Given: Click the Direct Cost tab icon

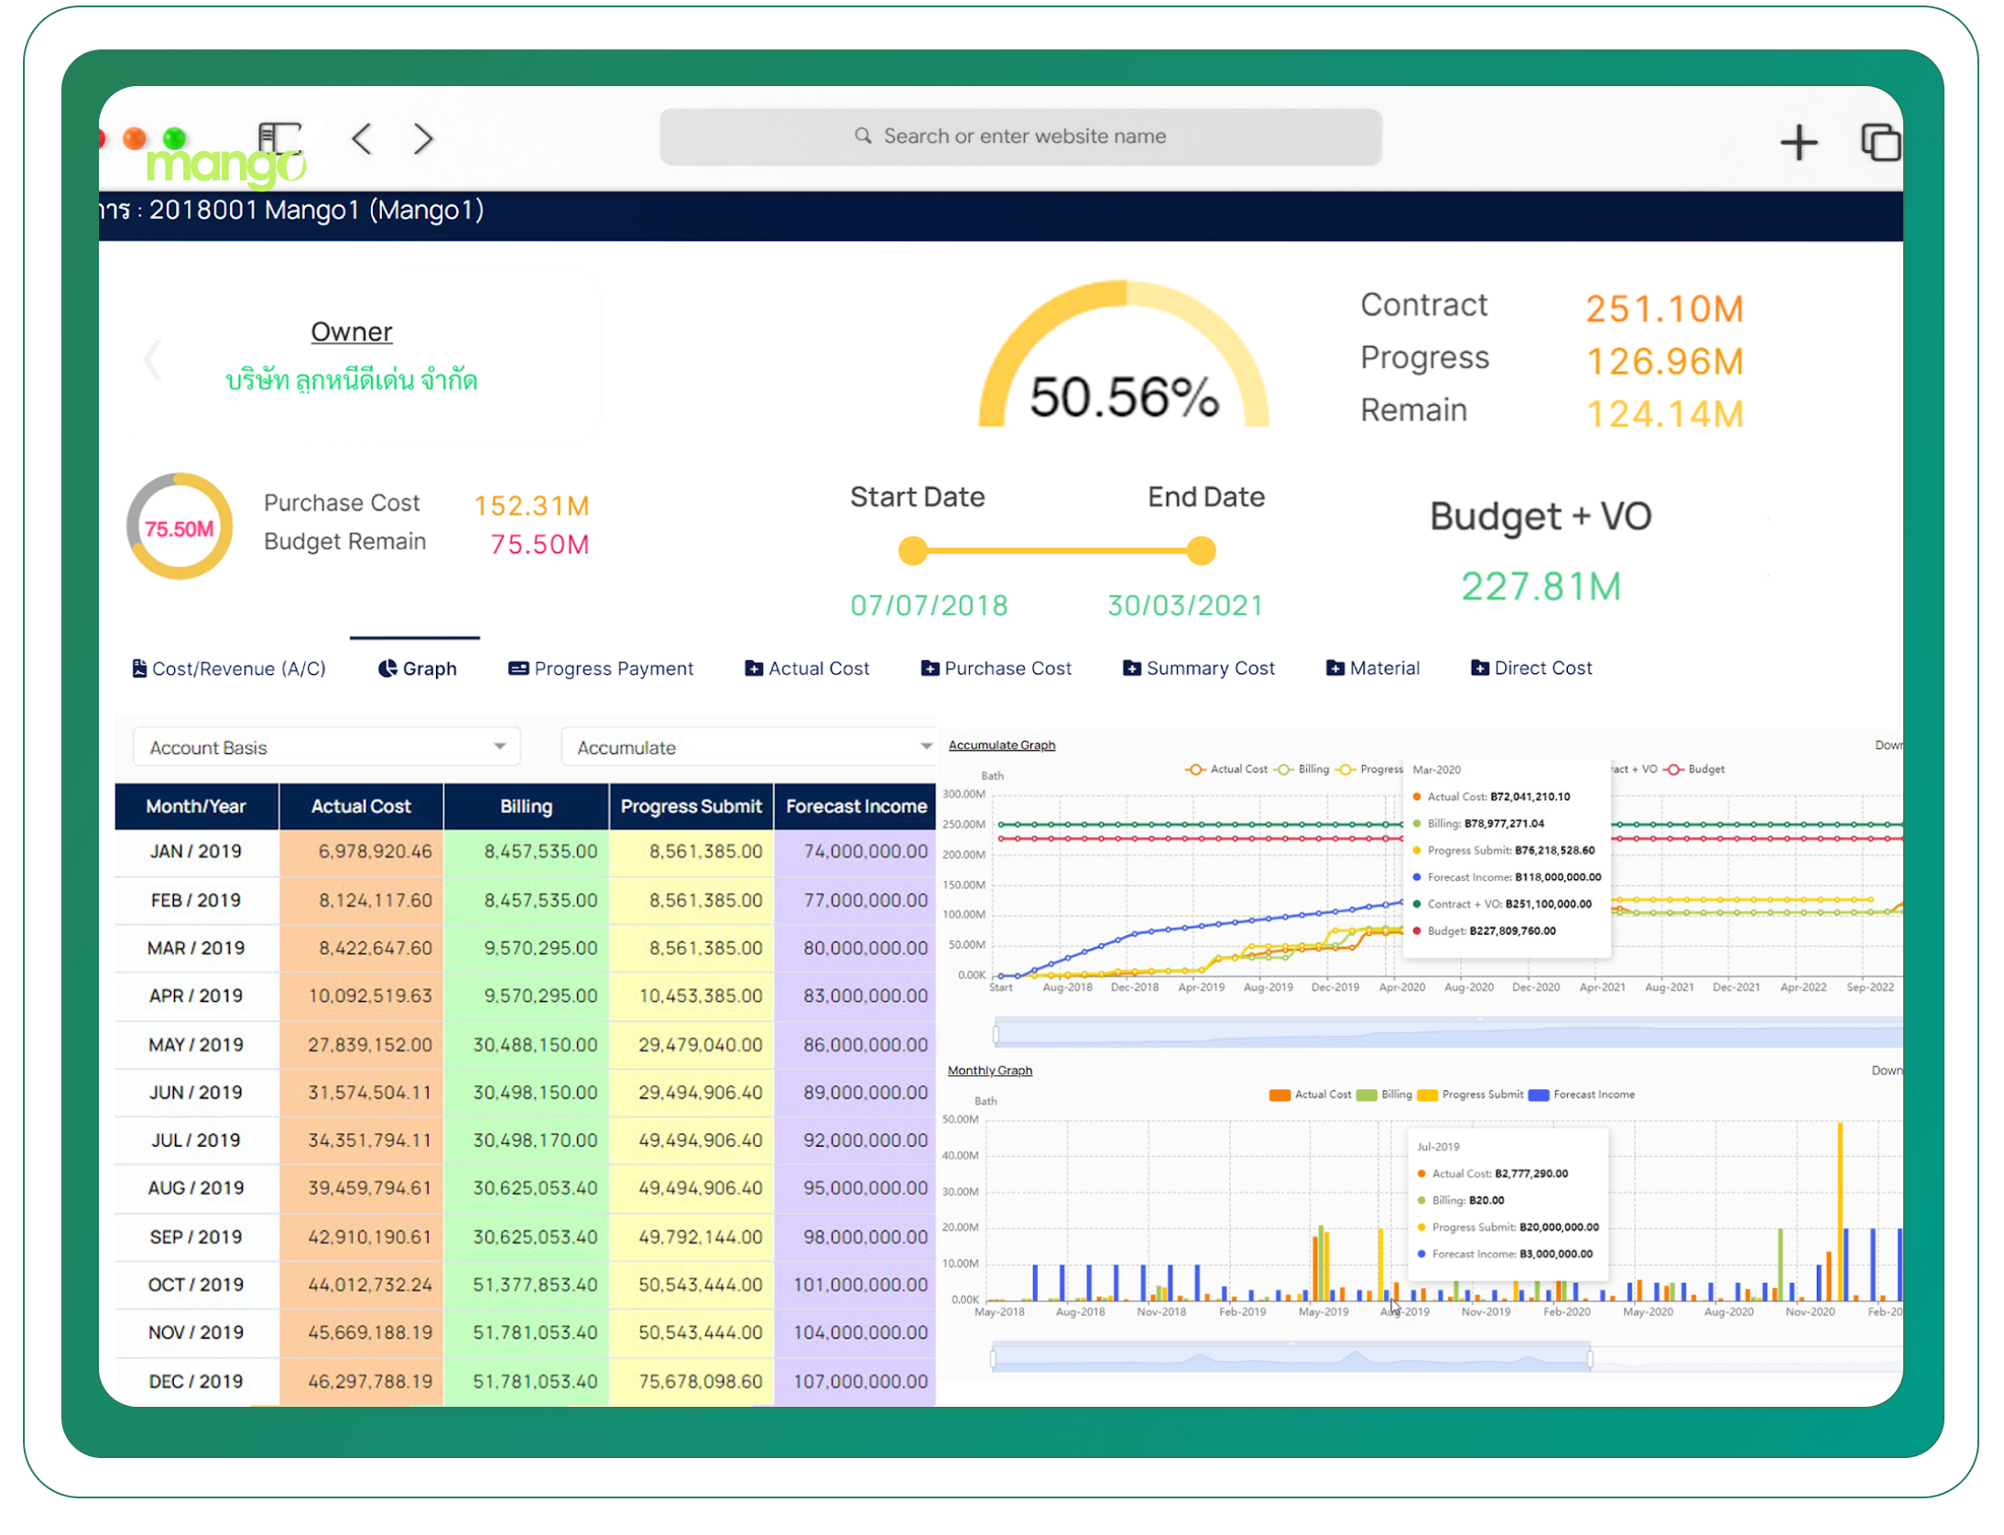Looking at the screenshot, I should pos(1479,669).
